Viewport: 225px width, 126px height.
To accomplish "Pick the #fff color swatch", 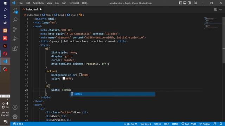I will [64, 78].
